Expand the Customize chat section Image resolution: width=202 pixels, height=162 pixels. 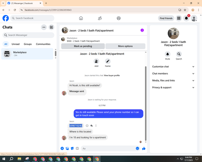point(173,66)
